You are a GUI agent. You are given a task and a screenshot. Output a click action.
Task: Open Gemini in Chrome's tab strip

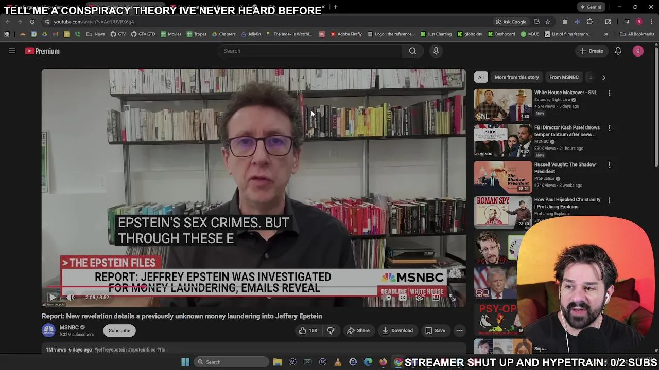(x=590, y=7)
